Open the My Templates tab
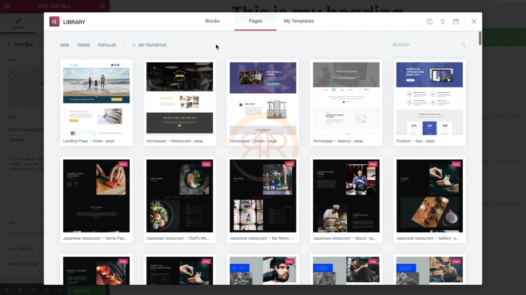The height and width of the screenshot is (295, 526). click(x=298, y=21)
